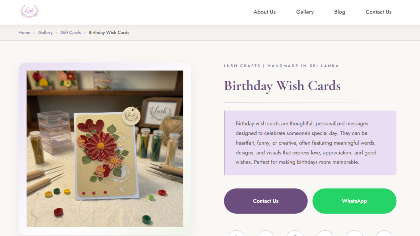Open the About Us navigation item
The height and width of the screenshot is (236, 420).
coord(264,12)
